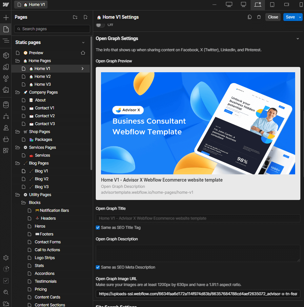Open the Logic flows icon
Screen dimensions: 304x307
coord(6,116)
